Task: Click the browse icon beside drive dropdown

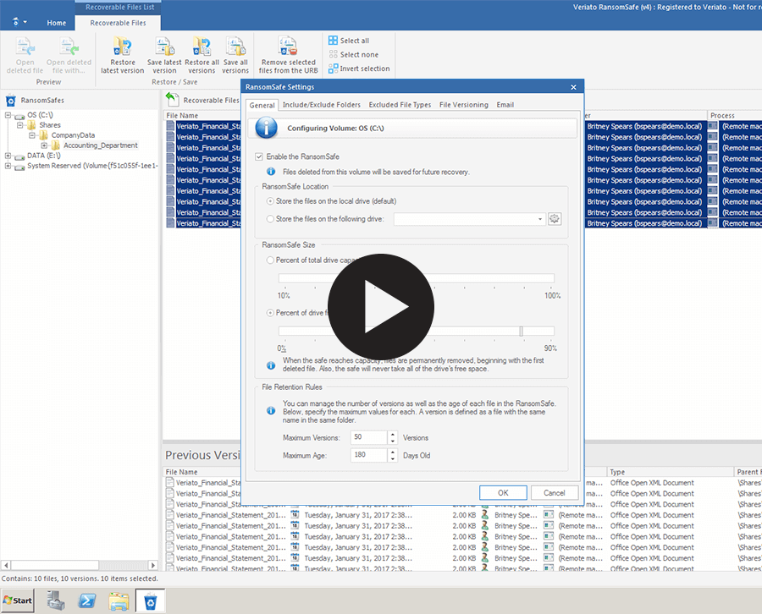Action: pos(555,219)
